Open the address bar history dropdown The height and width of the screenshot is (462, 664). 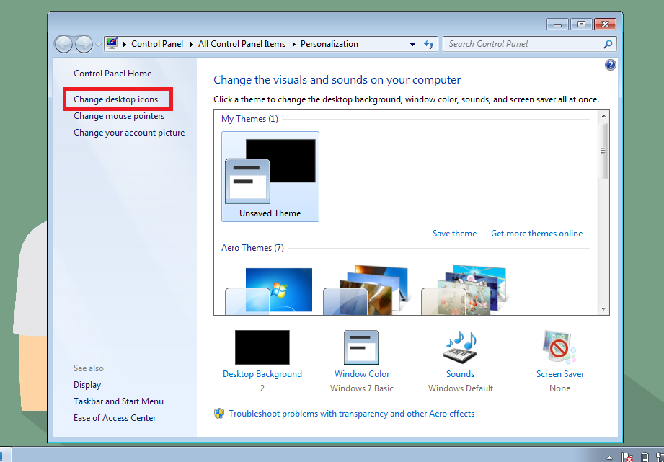pos(412,45)
